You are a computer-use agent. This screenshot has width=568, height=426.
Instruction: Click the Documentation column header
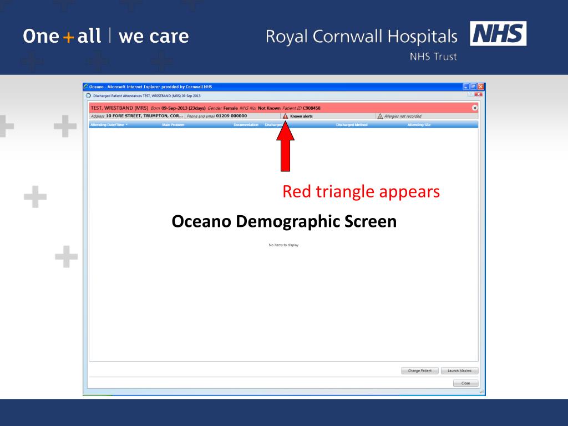(x=246, y=125)
